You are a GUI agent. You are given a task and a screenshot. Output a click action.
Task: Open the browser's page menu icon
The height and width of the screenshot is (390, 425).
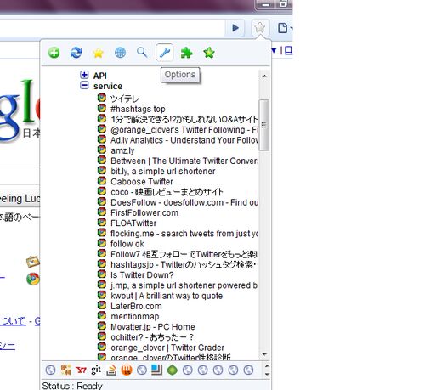283,28
